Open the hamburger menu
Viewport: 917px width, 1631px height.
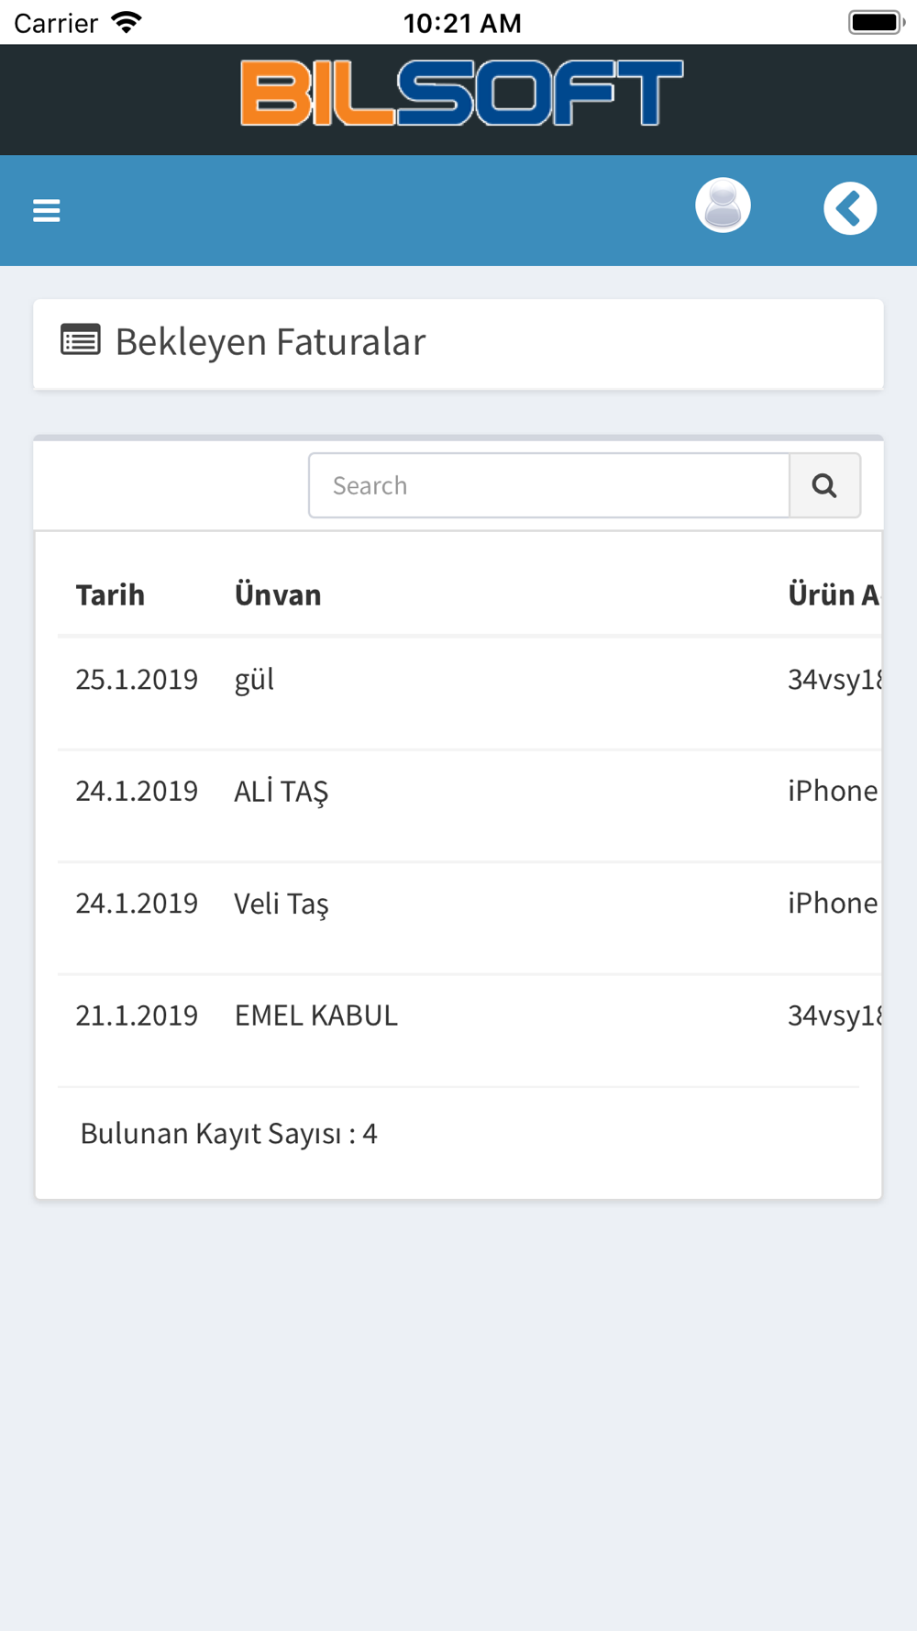[x=47, y=211]
